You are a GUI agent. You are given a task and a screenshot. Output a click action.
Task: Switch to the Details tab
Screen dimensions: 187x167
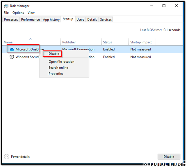click(x=92, y=20)
